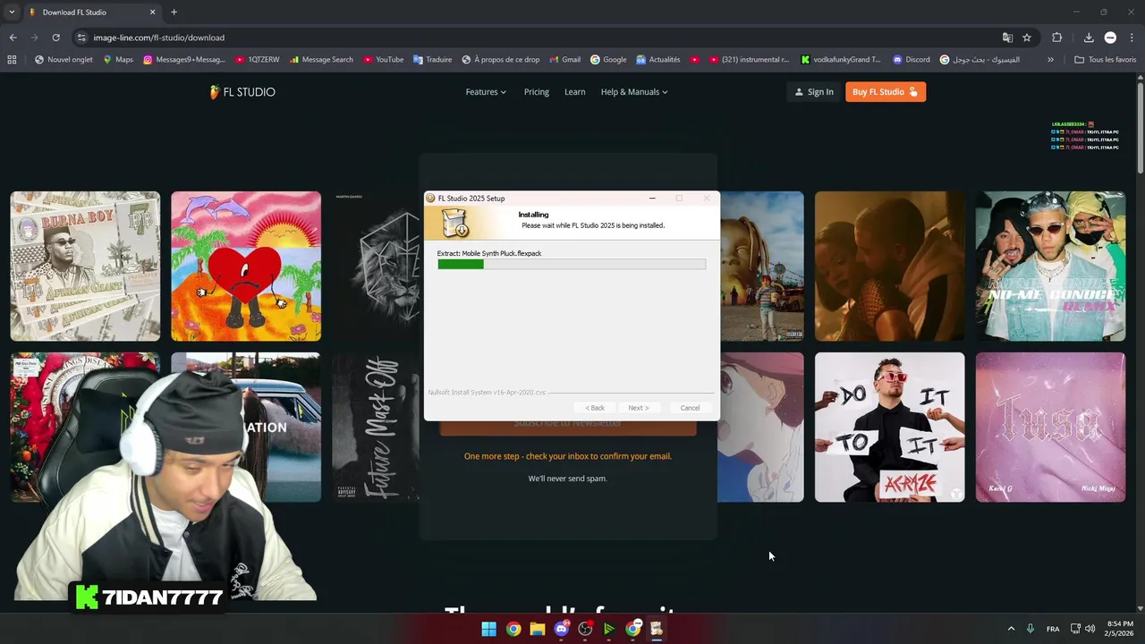Open a new browser tab with the plus button
The image size is (1145, 644).
point(174,12)
